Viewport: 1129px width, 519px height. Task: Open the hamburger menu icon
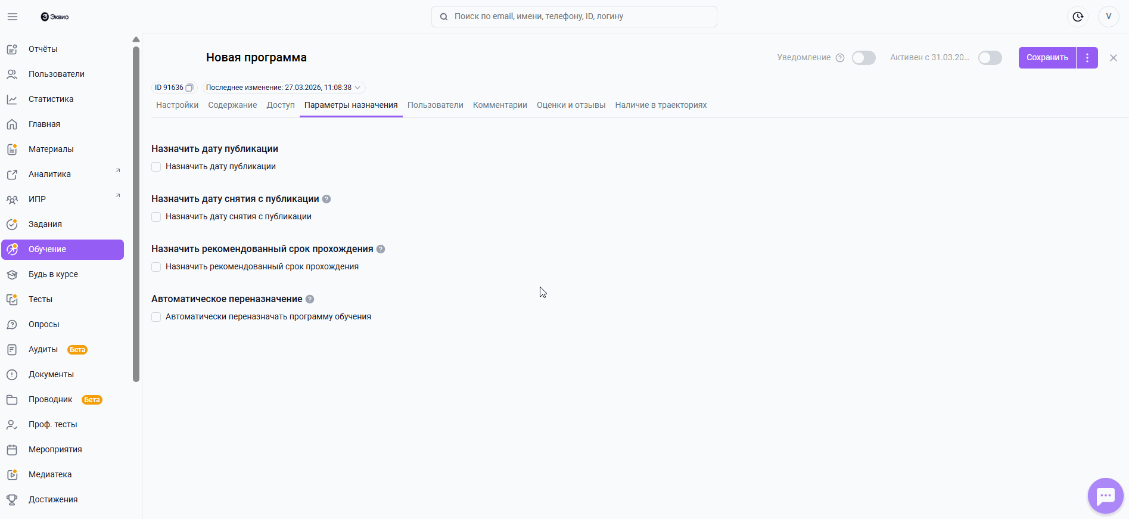click(13, 17)
